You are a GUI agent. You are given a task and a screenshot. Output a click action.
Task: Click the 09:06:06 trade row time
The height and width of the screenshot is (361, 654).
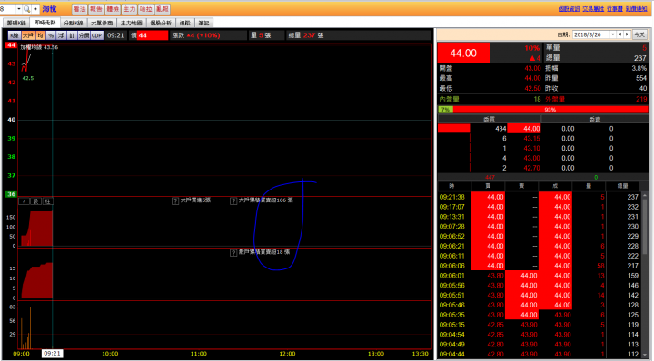451,266
